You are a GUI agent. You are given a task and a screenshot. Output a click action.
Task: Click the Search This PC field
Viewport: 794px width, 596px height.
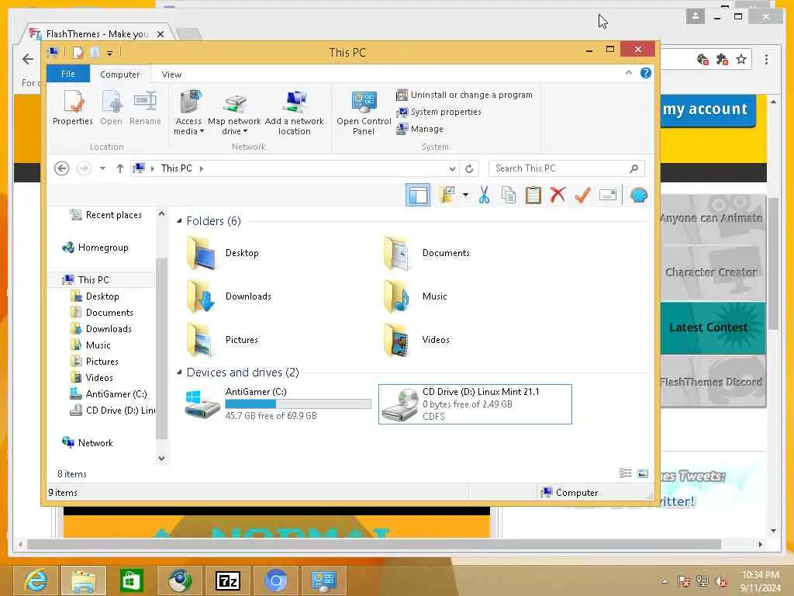[566, 168]
